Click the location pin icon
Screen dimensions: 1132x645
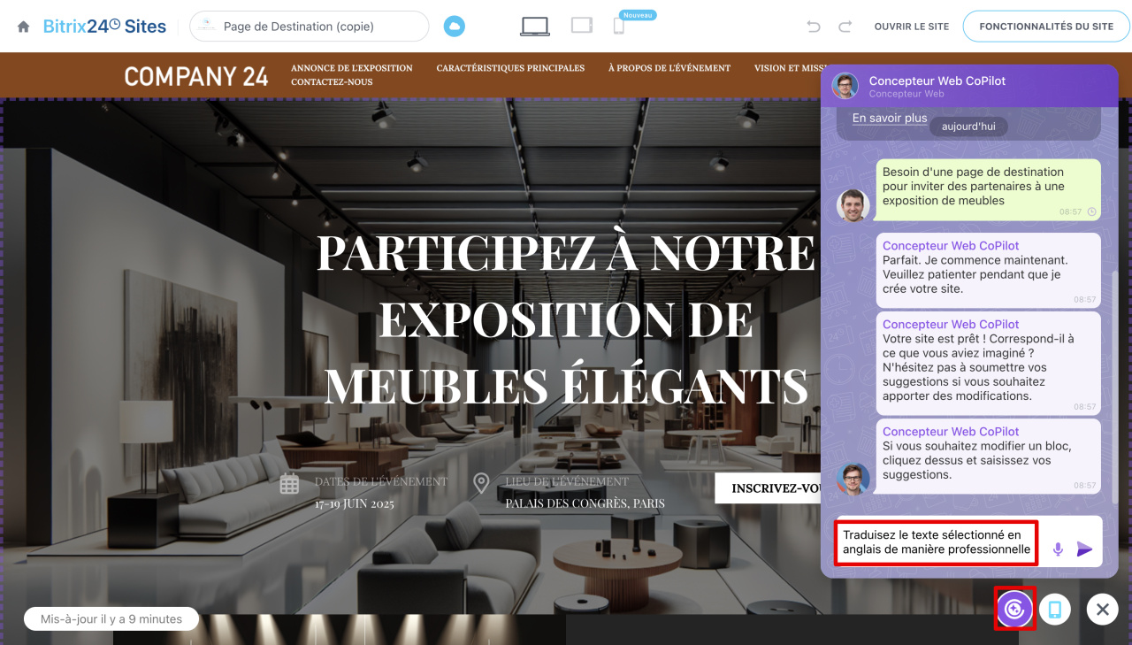pos(481,483)
